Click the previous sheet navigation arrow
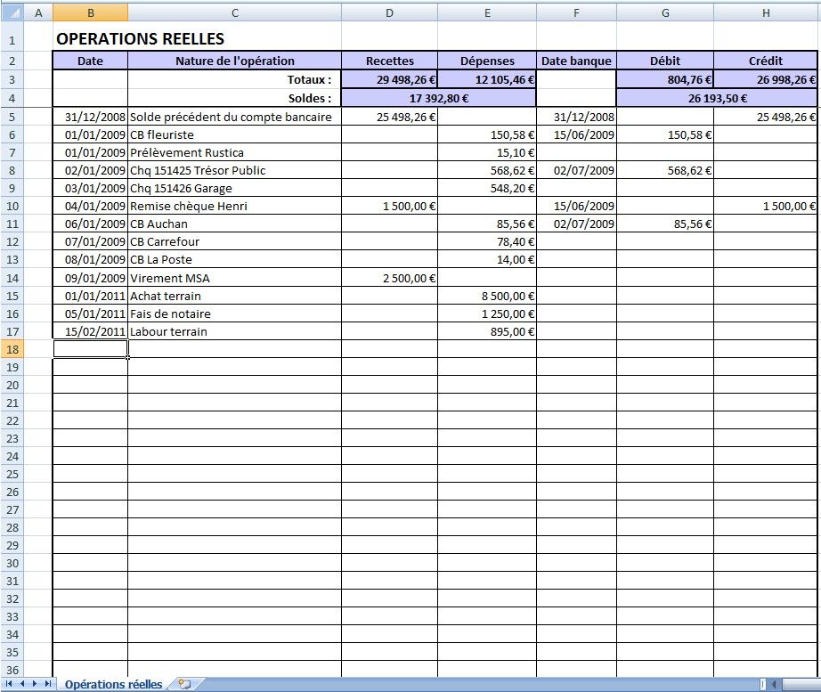The height and width of the screenshot is (692, 821). (x=22, y=684)
